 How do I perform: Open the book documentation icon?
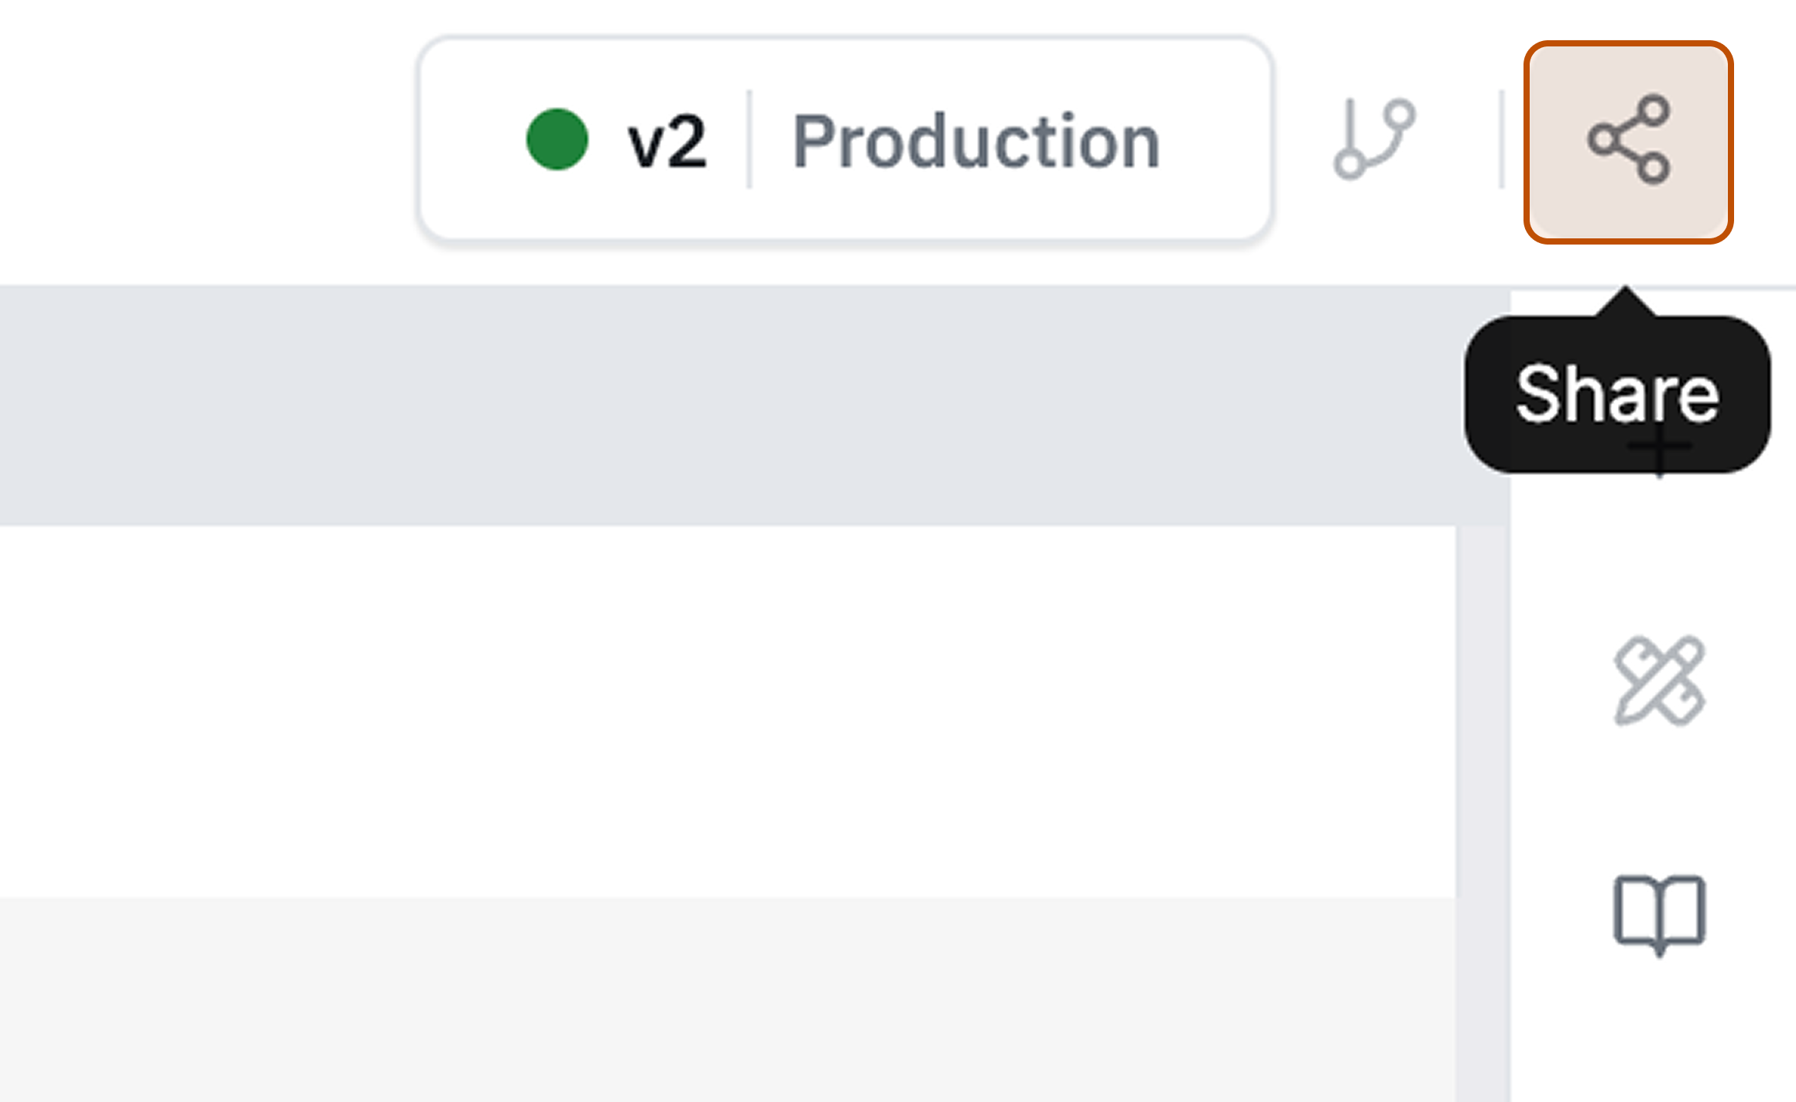coord(1659,913)
